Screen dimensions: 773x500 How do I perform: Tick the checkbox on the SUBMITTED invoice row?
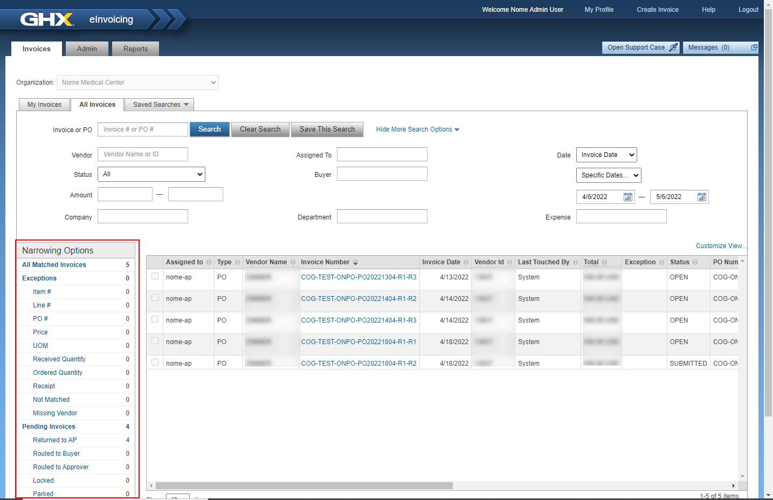(x=155, y=362)
